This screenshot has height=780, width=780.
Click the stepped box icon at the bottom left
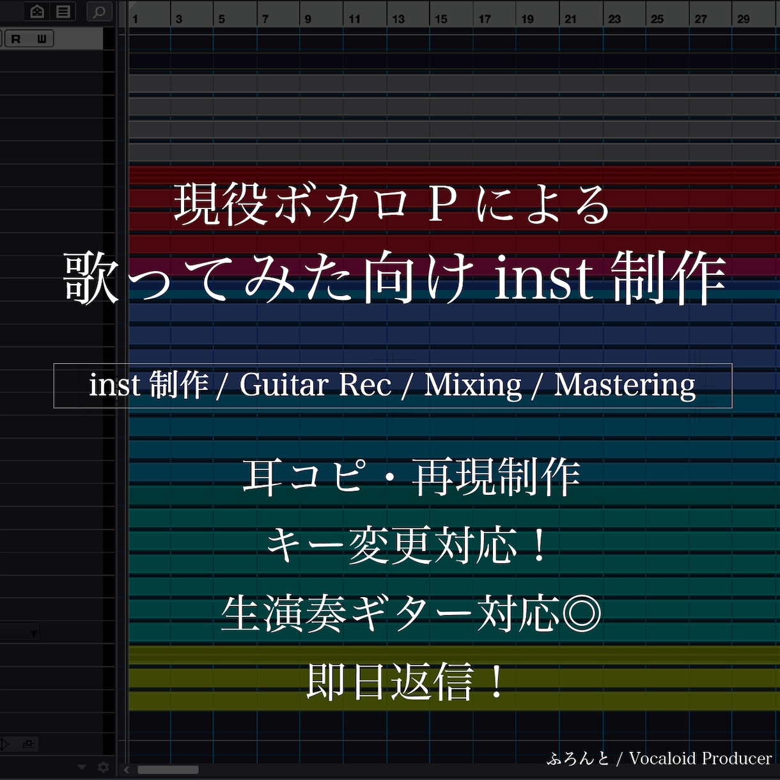tap(27, 744)
